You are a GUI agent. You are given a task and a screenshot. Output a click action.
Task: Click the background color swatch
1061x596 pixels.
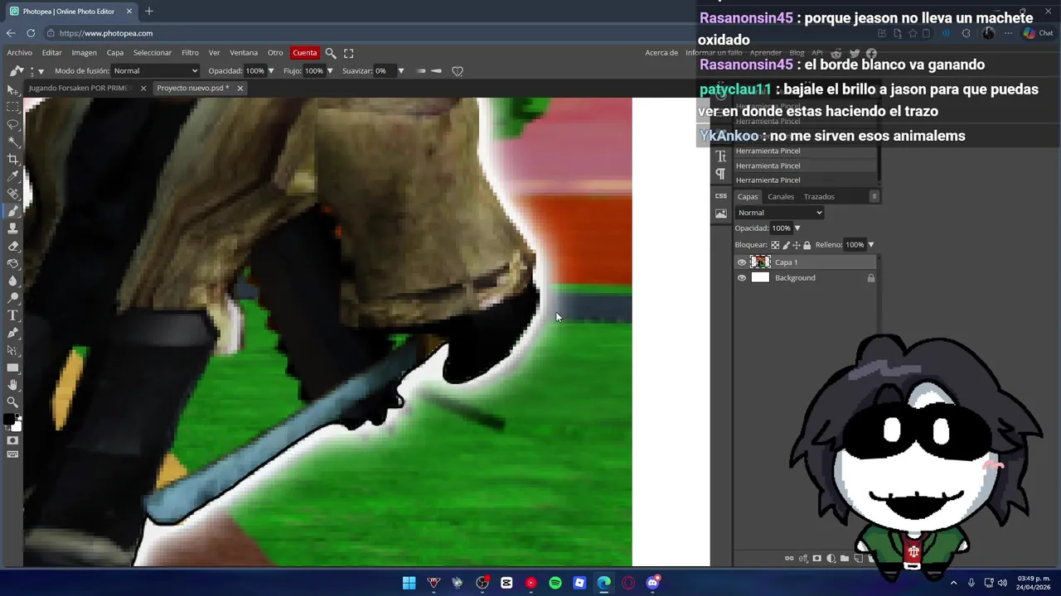click(x=17, y=426)
